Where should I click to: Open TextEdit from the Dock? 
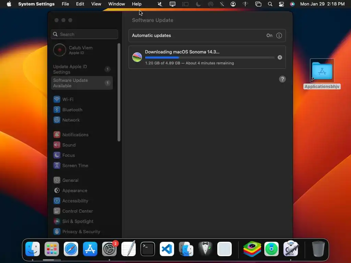[129, 249]
